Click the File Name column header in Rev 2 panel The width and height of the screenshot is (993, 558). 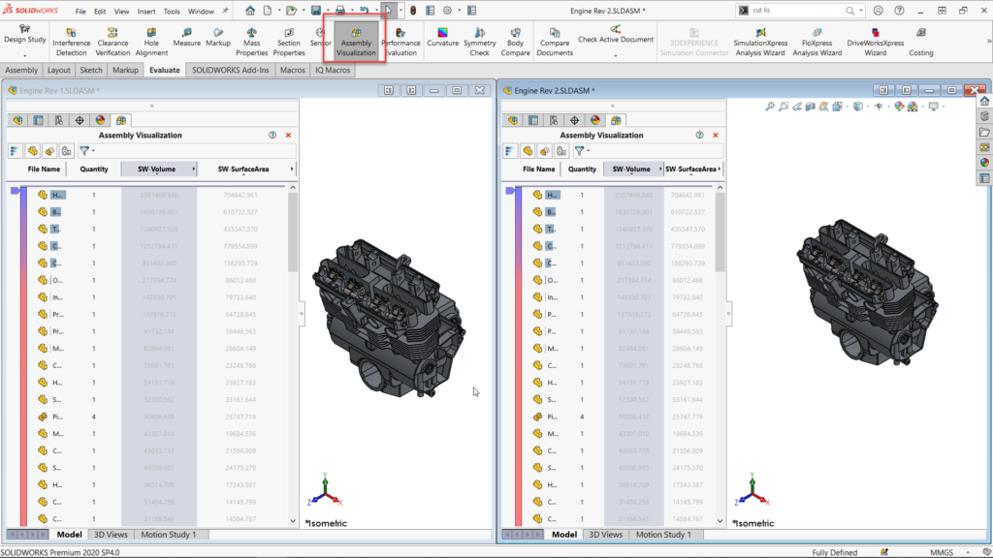(539, 169)
